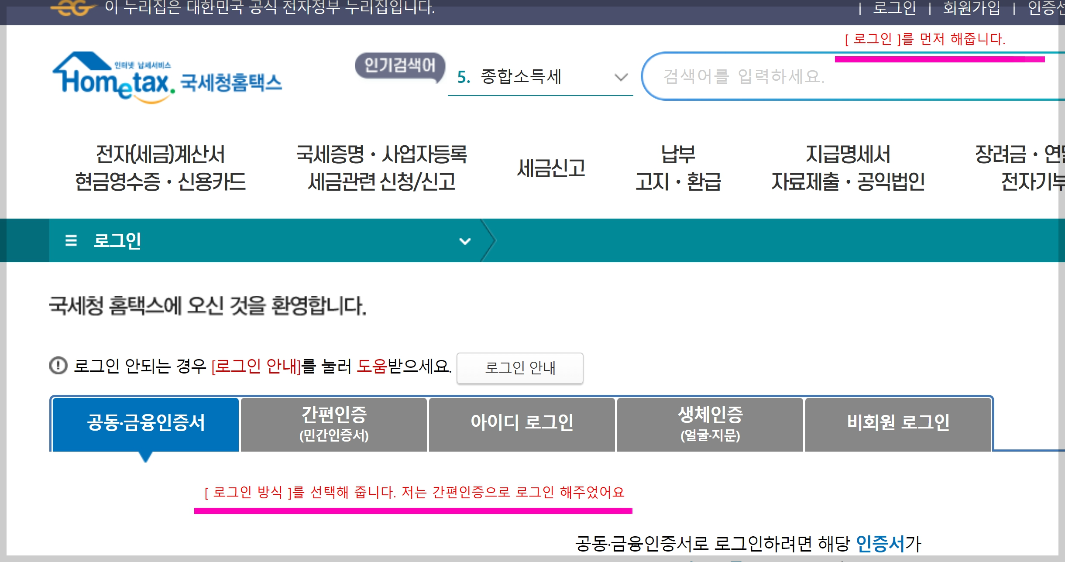Open the 납부 고지·환급 menu
Viewport: 1065px width, 562px height.
point(678,168)
